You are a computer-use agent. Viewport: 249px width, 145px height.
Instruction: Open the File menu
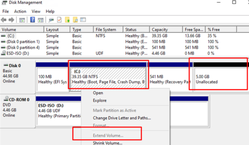[5, 11]
